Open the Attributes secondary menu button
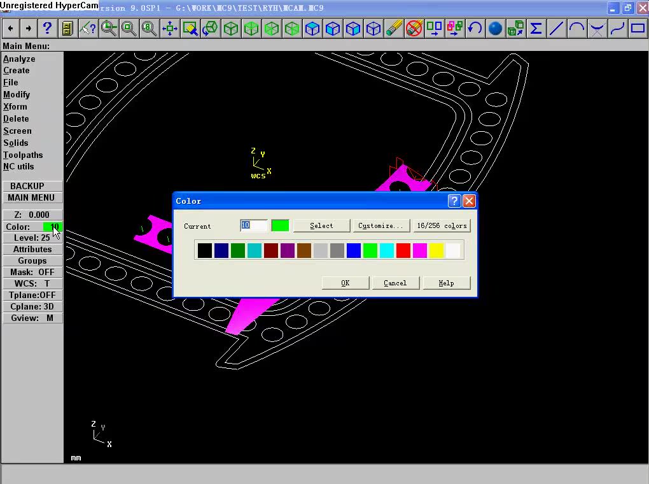The height and width of the screenshot is (484, 649). [x=32, y=250]
